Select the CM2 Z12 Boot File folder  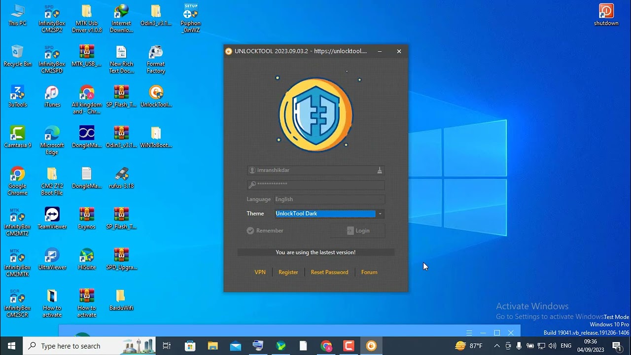pos(52,181)
